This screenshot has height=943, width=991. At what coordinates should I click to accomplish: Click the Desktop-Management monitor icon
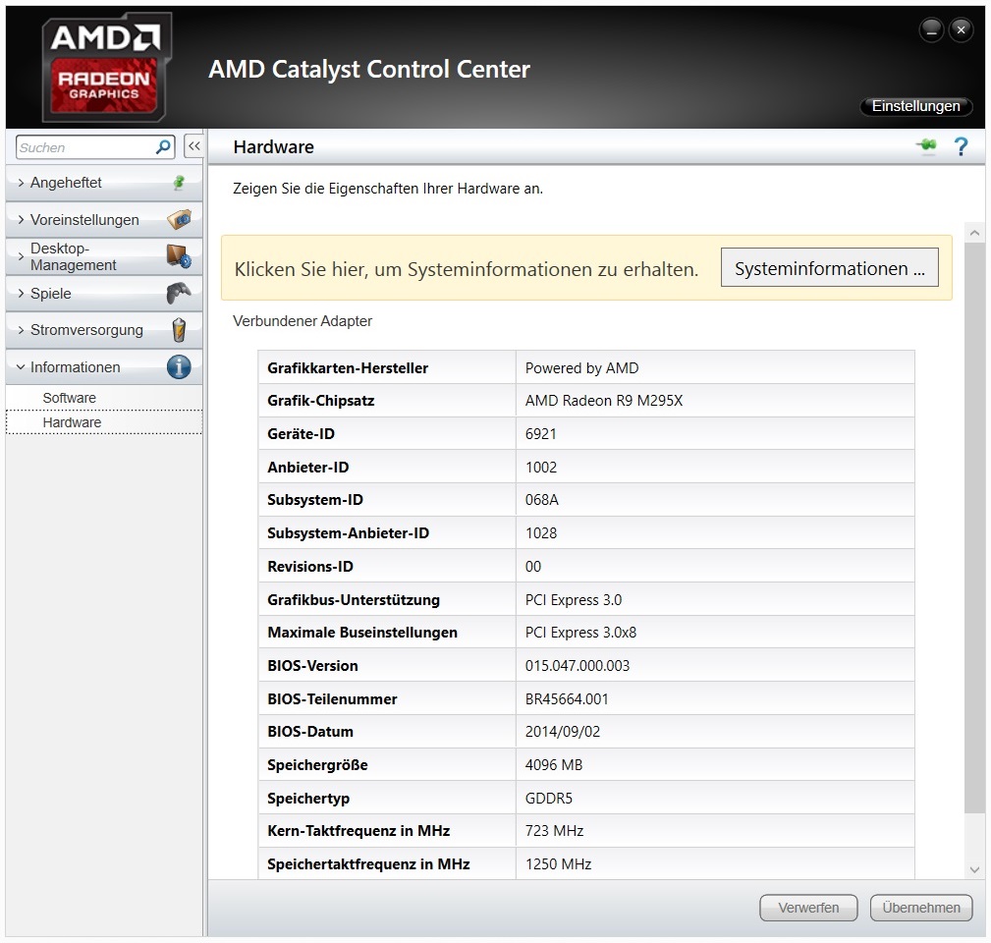click(179, 256)
